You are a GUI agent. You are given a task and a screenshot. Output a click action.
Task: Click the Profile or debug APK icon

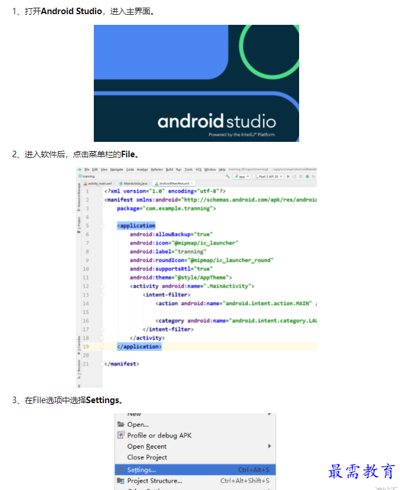(121, 435)
